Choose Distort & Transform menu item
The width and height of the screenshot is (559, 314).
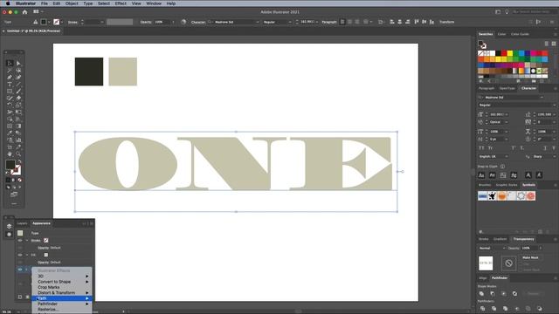point(62,293)
